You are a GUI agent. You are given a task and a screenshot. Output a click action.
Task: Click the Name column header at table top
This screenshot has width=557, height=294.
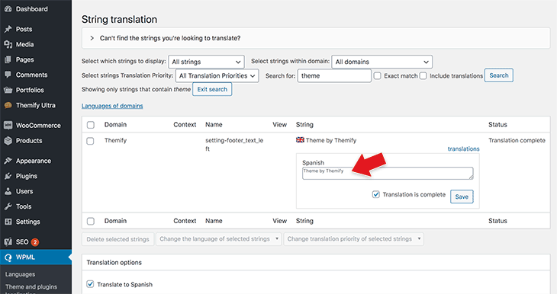coord(214,124)
